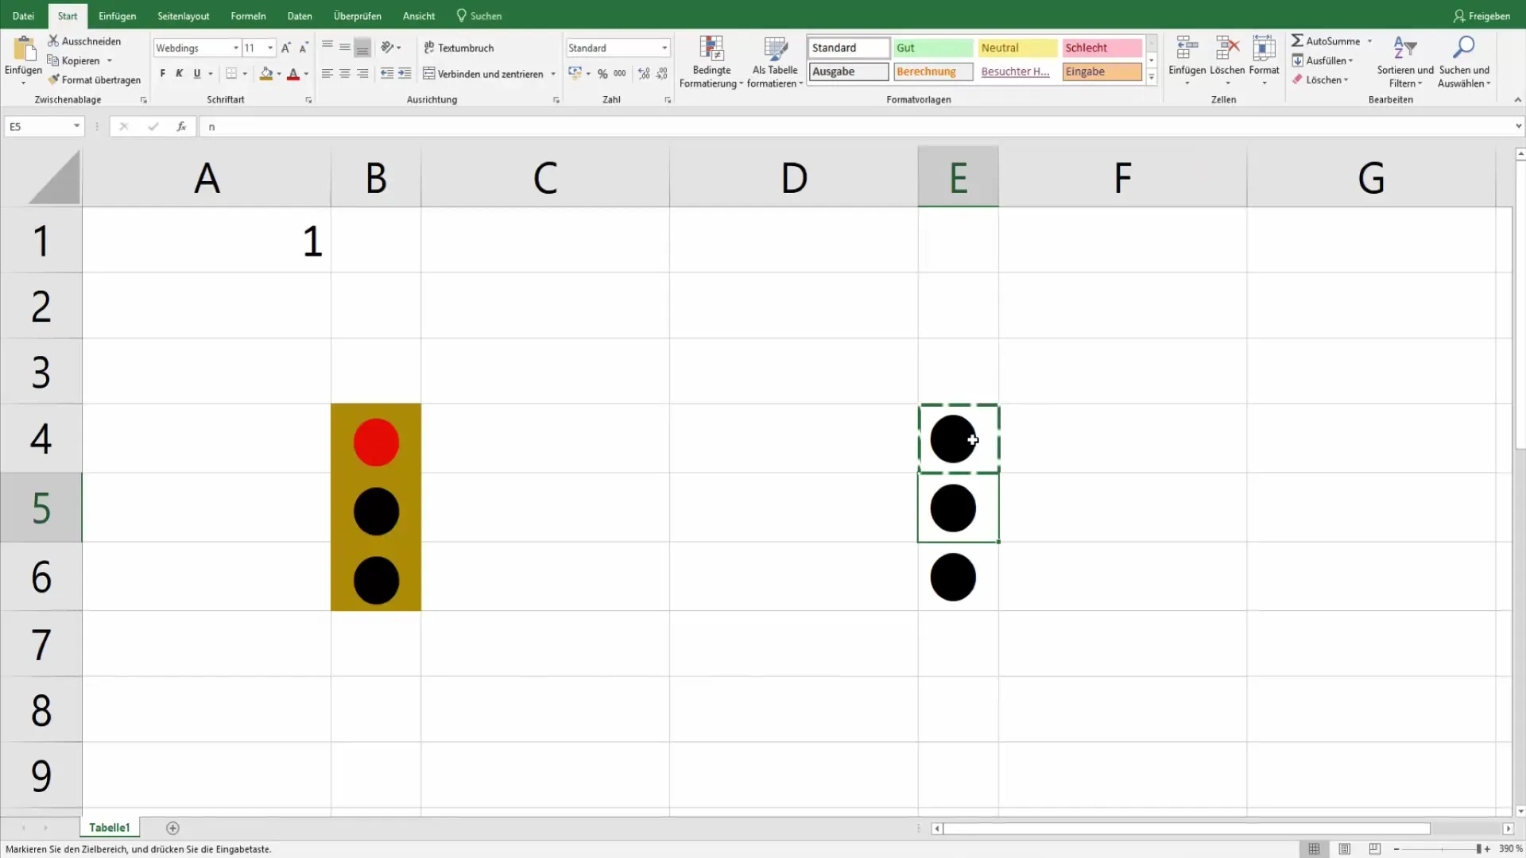Viewport: 1526px width, 858px height.
Task: Increase indent icon
Action: point(405,74)
